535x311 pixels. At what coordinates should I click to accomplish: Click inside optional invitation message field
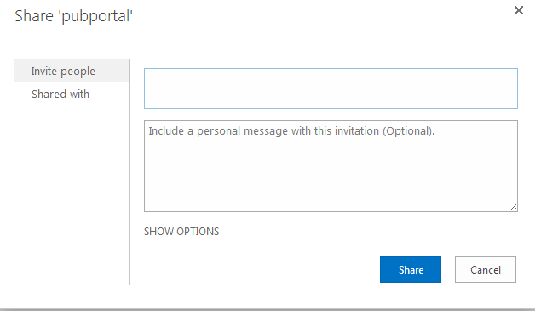point(331,166)
